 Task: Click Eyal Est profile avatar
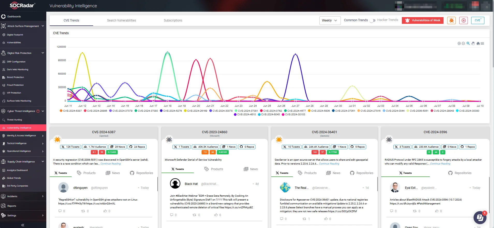[x=395, y=187]
